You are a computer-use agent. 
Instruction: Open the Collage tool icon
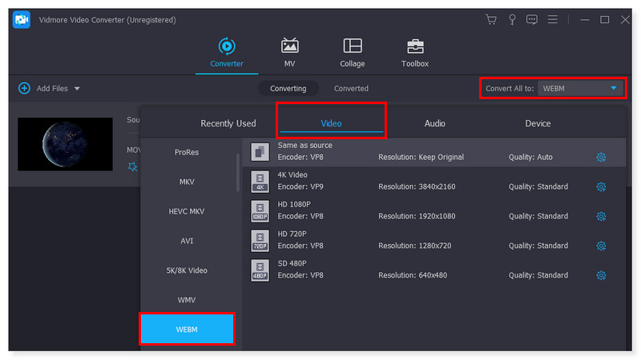[x=352, y=46]
